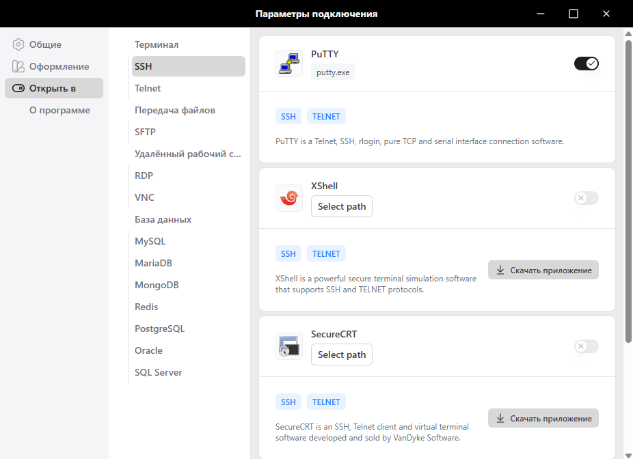Open the Оформление settings section
Screen dimensions: 633x459
tap(54, 66)
